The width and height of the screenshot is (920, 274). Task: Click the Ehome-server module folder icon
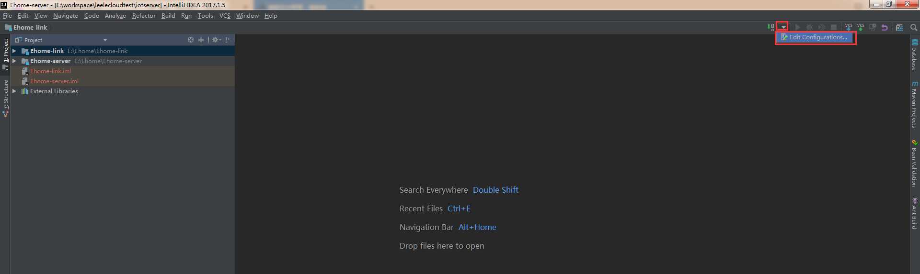point(25,61)
